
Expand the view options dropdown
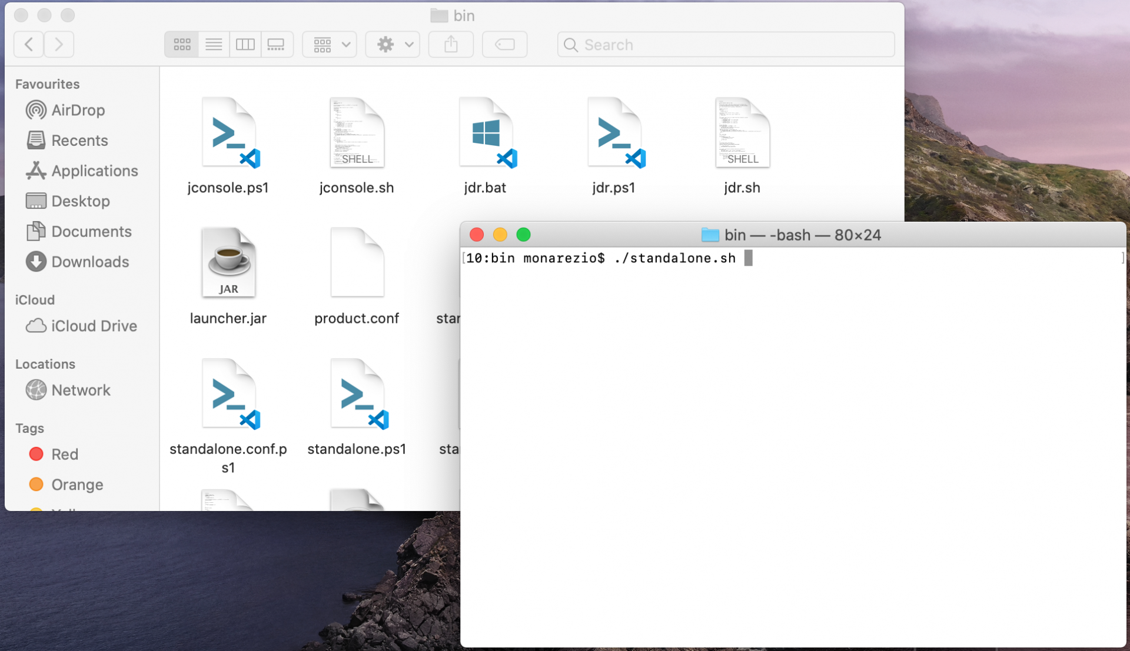click(x=331, y=44)
